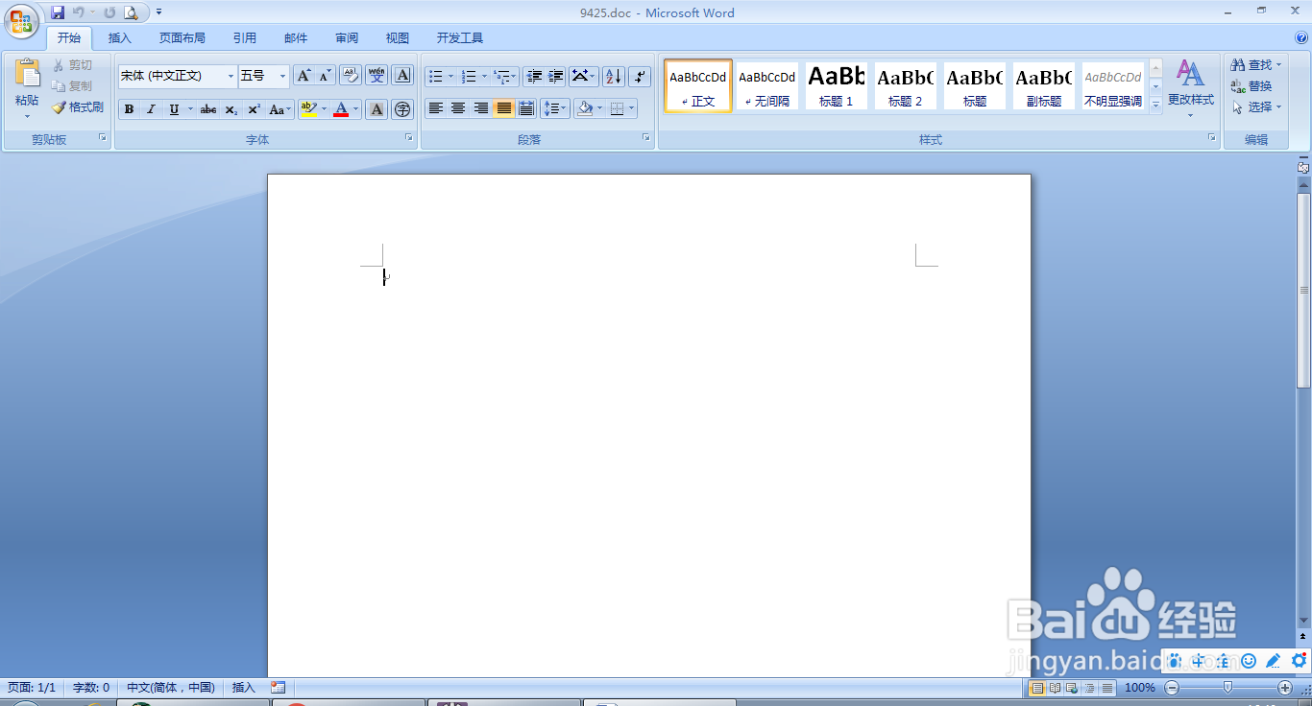Toggle underline formatting
The height and width of the screenshot is (706, 1312).
(174, 109)
